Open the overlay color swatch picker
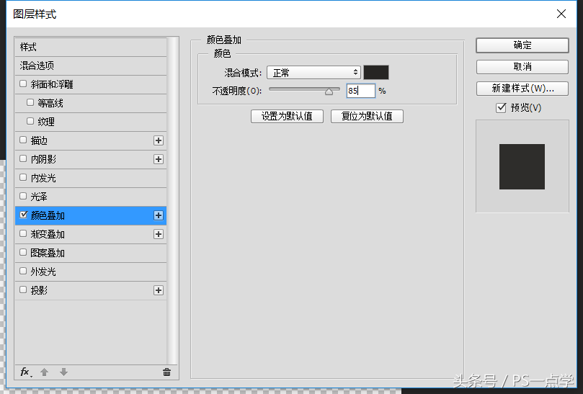583x394 pixels. click(376, 73)
